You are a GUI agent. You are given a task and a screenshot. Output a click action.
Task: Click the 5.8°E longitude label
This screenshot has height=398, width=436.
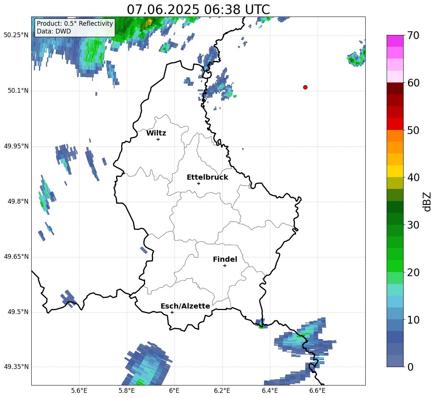pyautogui.click(x=127, y=391)
